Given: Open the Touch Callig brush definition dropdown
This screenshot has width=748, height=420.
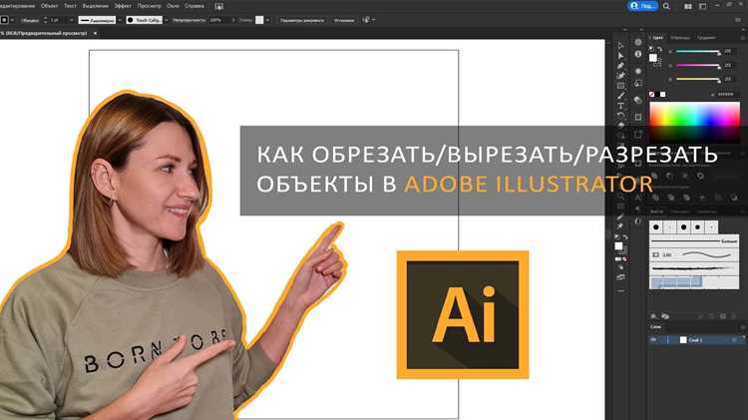Looking at the screenshot, I should click(x=166, y=21).
